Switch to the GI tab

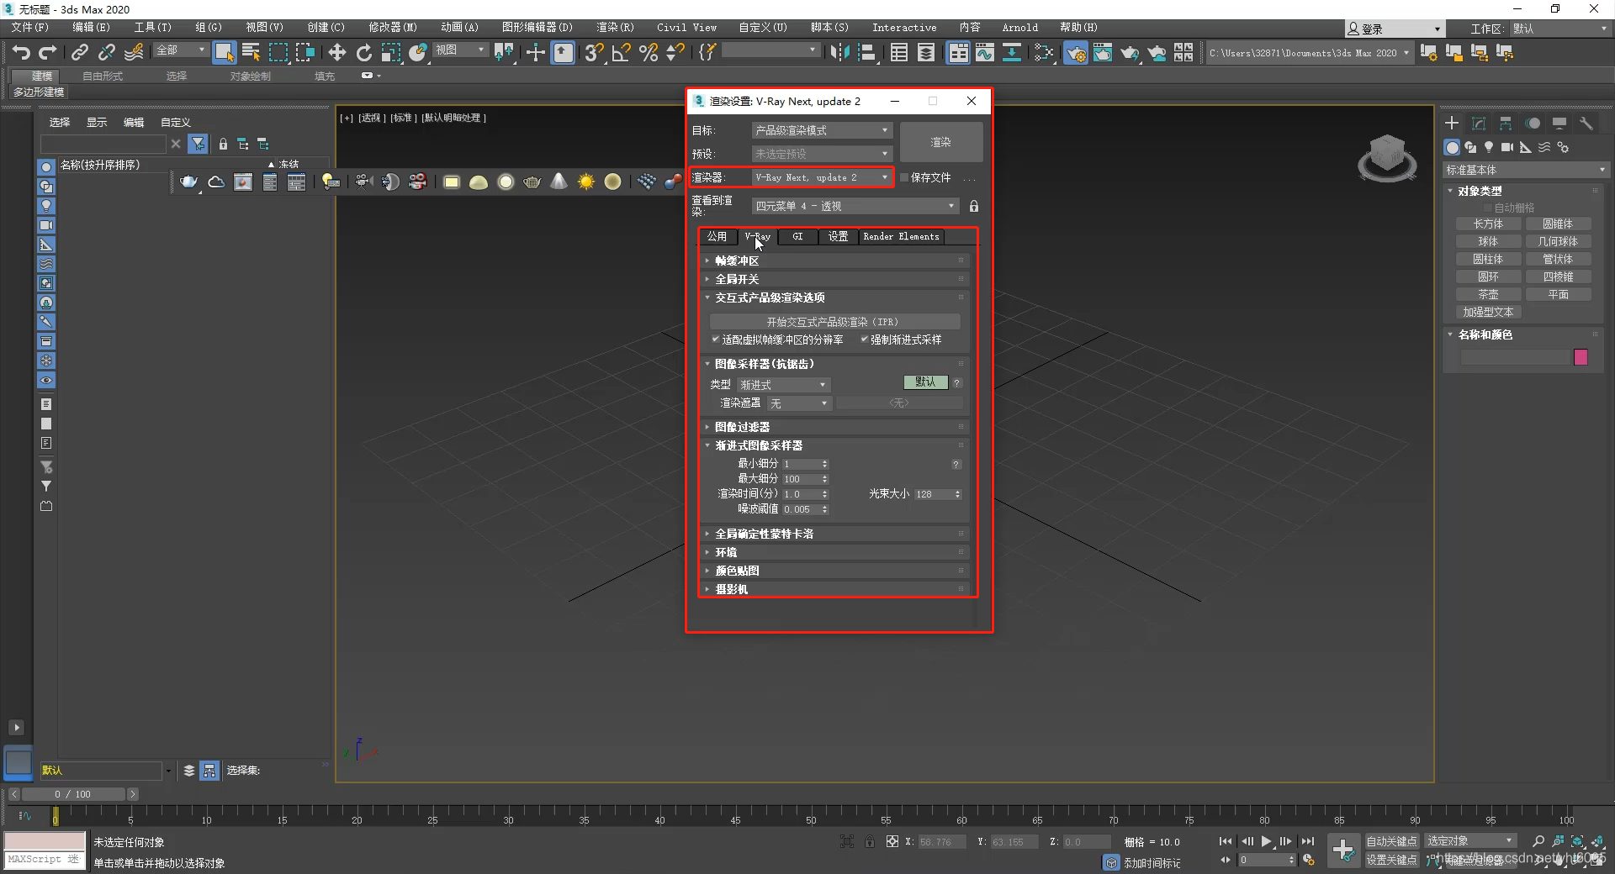(797, 237)
